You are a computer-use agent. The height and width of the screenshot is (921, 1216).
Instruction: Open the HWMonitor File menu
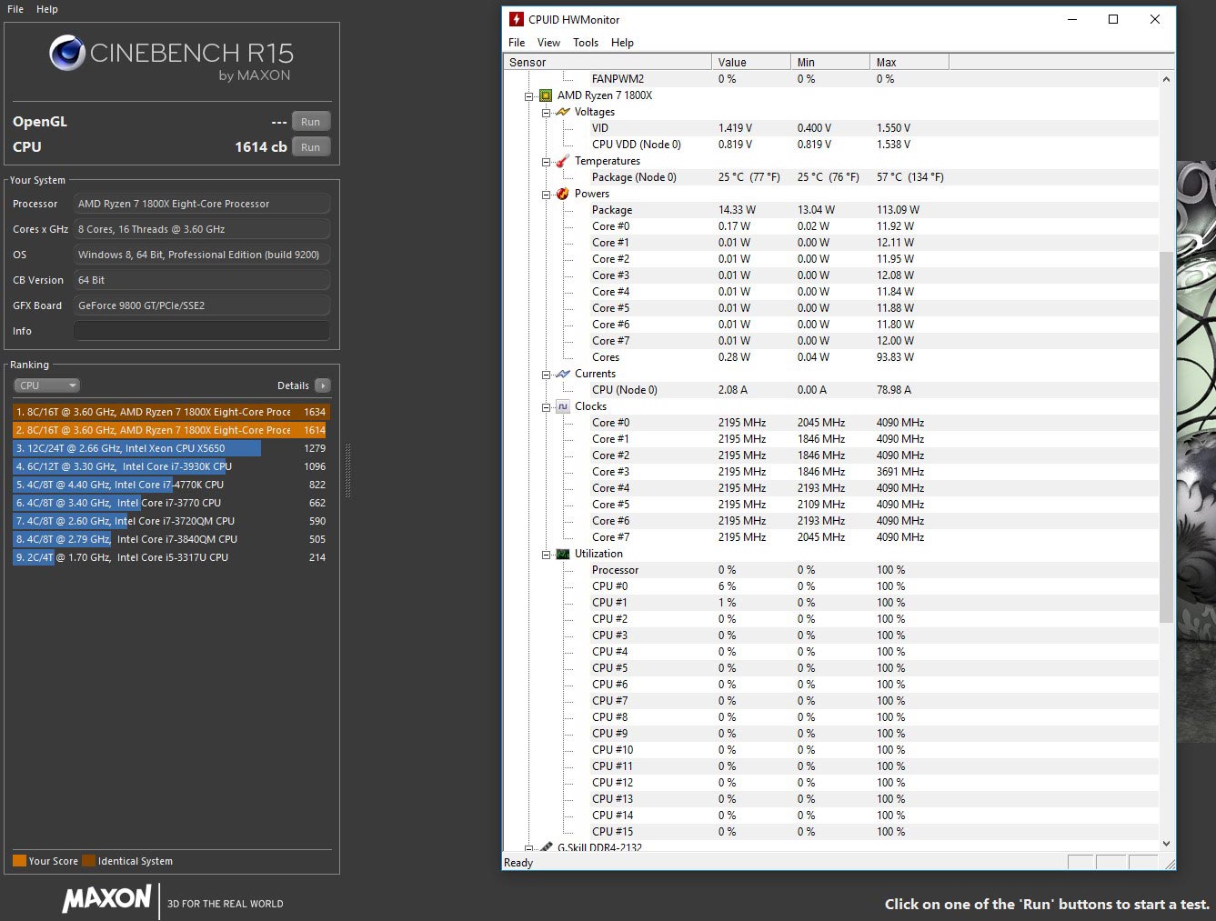517,43
